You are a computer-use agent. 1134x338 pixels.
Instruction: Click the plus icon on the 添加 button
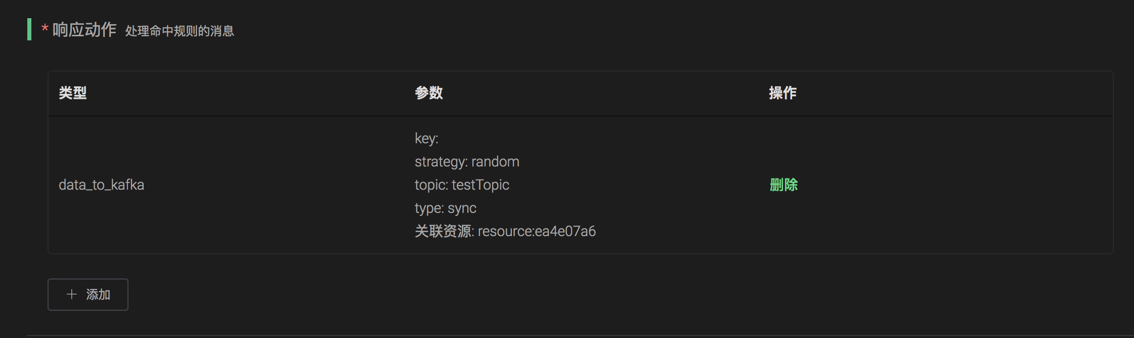point(72,294)
